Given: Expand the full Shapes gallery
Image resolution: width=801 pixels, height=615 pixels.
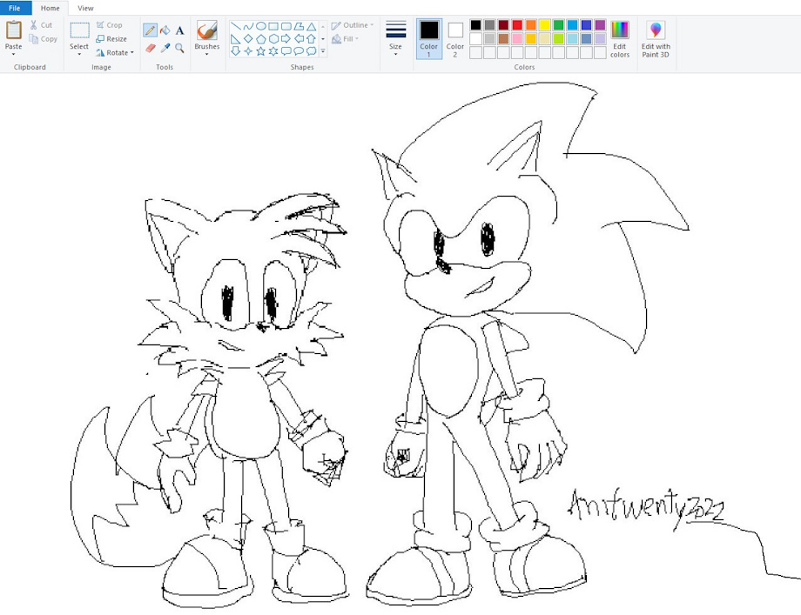Looking at the screenshot, I should (x=323, y=51).
